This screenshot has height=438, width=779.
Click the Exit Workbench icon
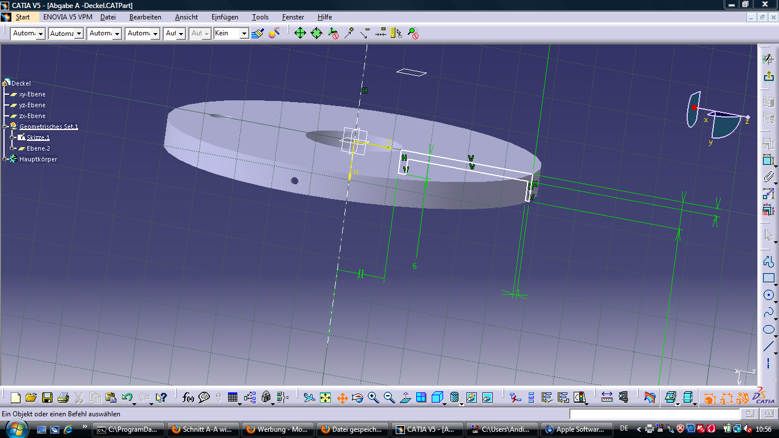coord(769,76)
